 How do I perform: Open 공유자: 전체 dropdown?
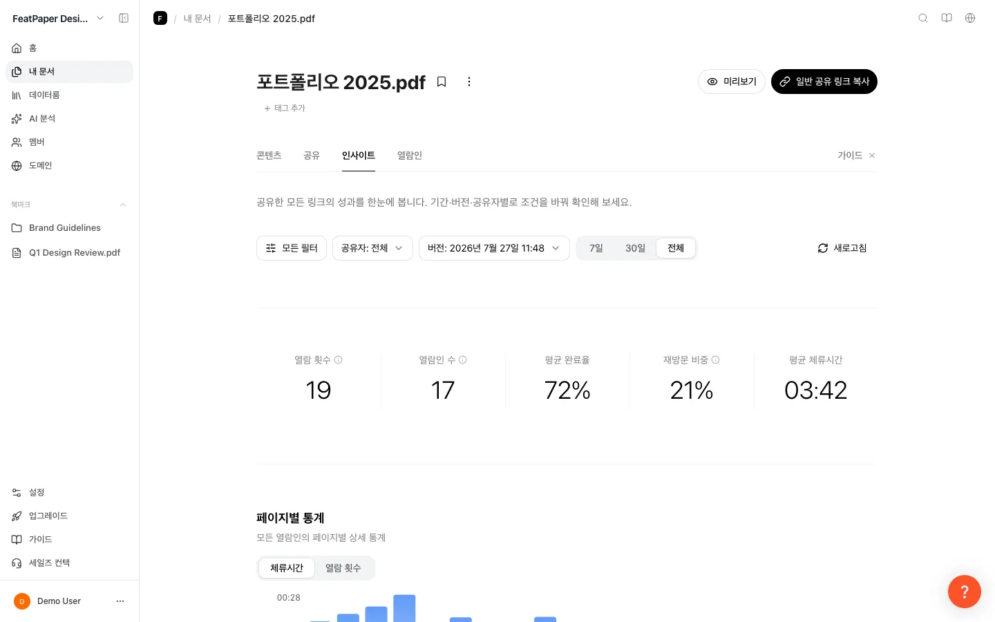click(372, 248)
